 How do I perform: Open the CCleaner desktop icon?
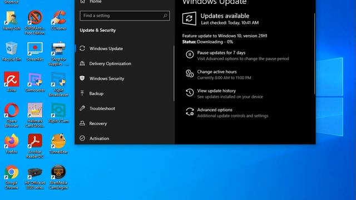click(x=58, y=21)
